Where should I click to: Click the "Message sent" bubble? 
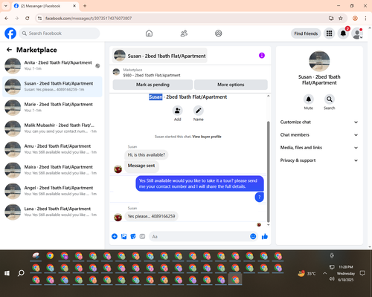click(141, 166)
